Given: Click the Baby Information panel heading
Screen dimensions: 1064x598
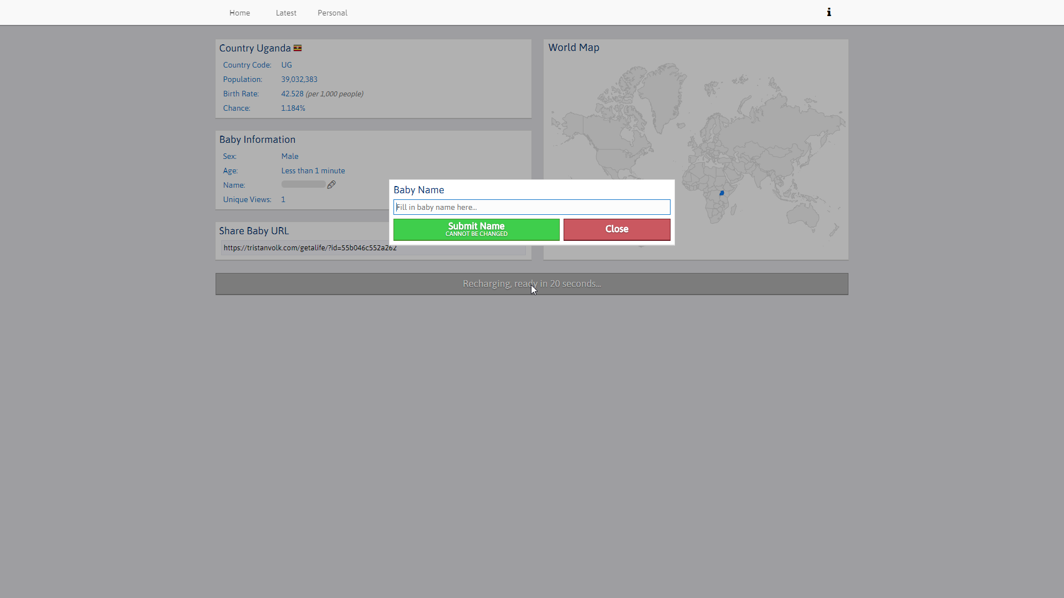Looking at the screenshot, I should (257, 140).
